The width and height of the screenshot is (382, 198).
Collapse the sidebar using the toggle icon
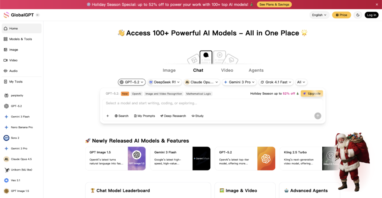[38, 15]
